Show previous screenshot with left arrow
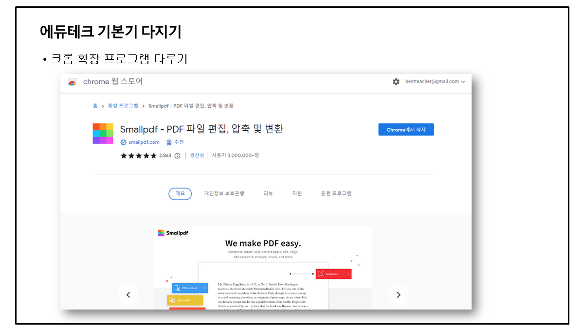Screen dimensions: 584x328 point(128,294)
